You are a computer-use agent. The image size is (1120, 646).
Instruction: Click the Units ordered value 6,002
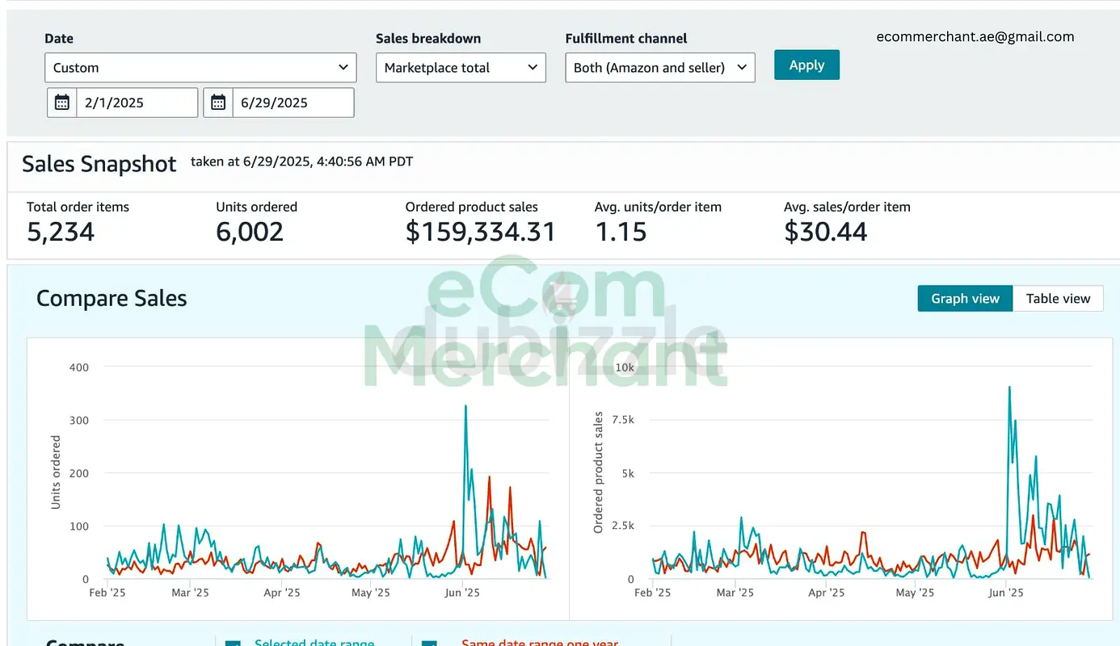[250, 232]
